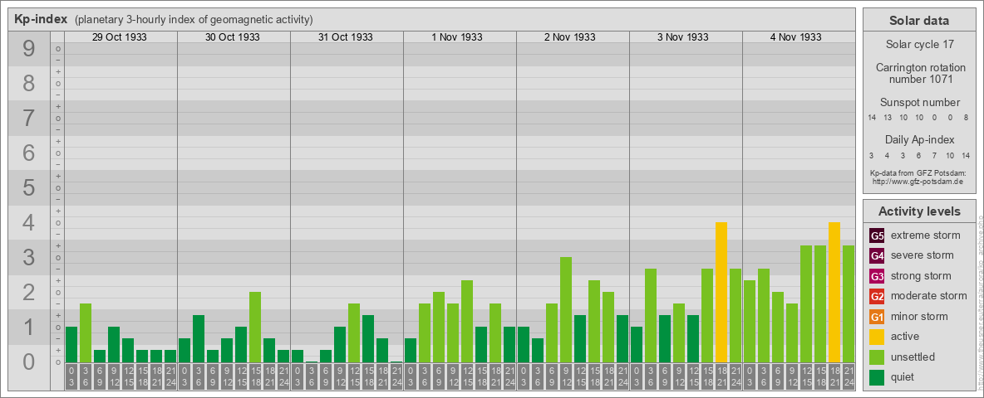The image size is (984, 398).
Task: Select the dark green quiet swatch
Action: pos(877,376)
